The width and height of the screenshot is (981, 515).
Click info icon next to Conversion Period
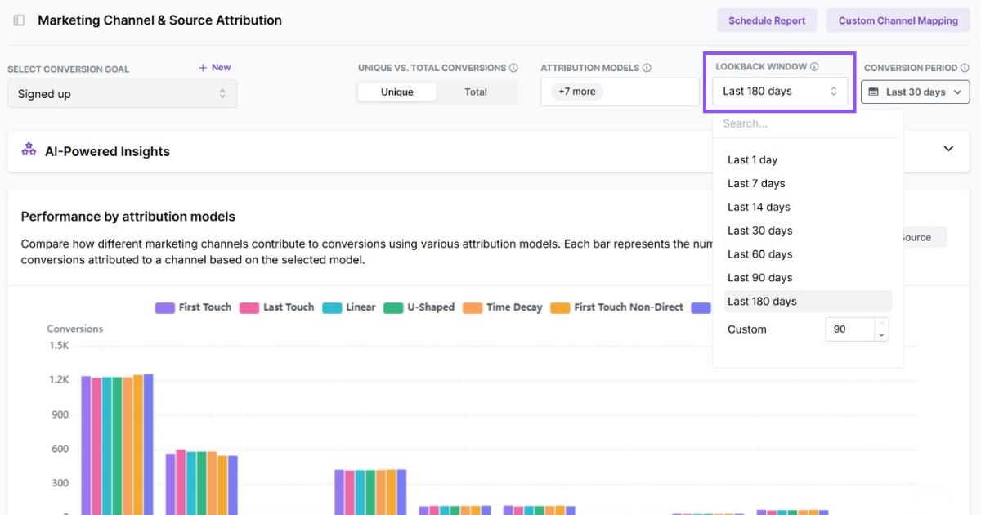point(965,69)
